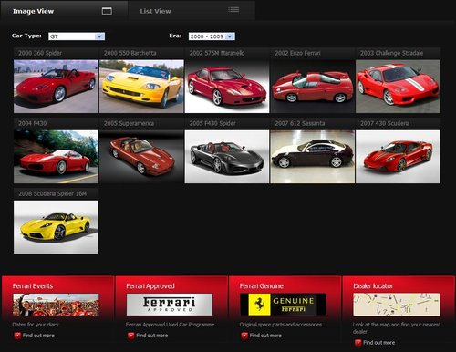This screenshot has height=352, width=456.
Task: Click the 'Era:' label
Action: click(175, 36)
